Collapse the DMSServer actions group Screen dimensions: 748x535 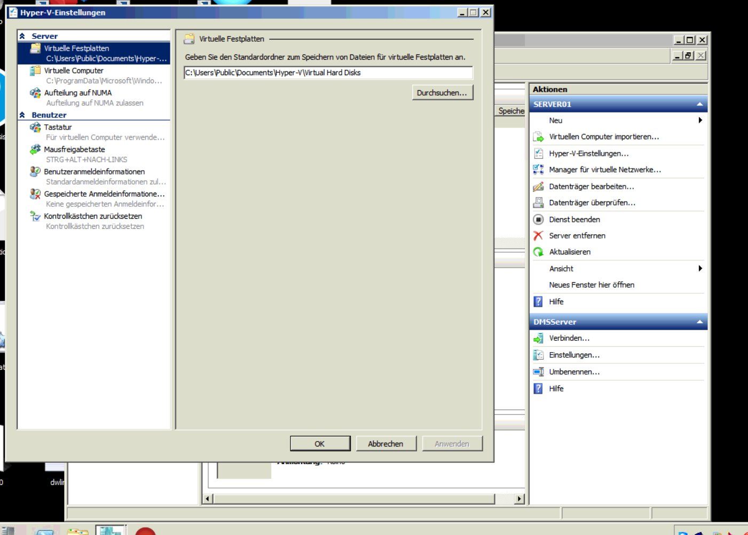[699, 322]
